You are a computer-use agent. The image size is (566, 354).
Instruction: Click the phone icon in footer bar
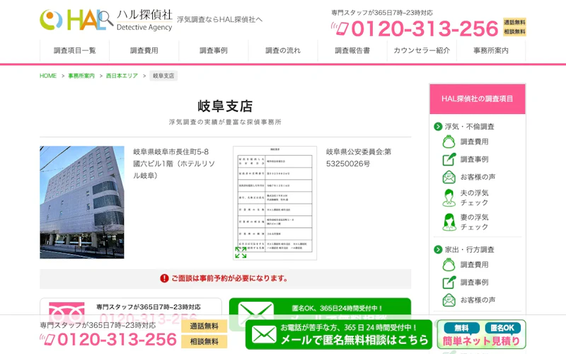47,340
